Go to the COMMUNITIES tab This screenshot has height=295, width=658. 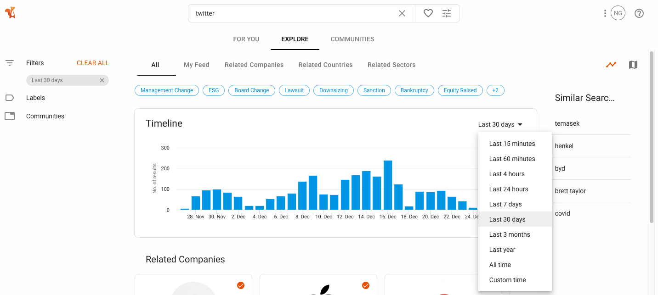pos(352,39)
